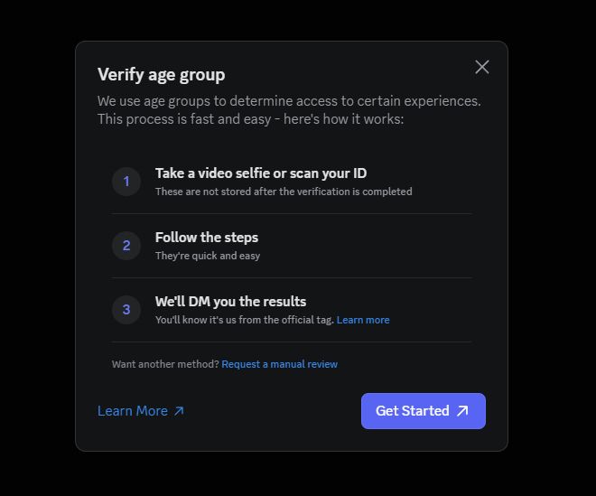Click the Verify age group title
The height and width of the screenshot is (496, 596).
click(162, 75)
